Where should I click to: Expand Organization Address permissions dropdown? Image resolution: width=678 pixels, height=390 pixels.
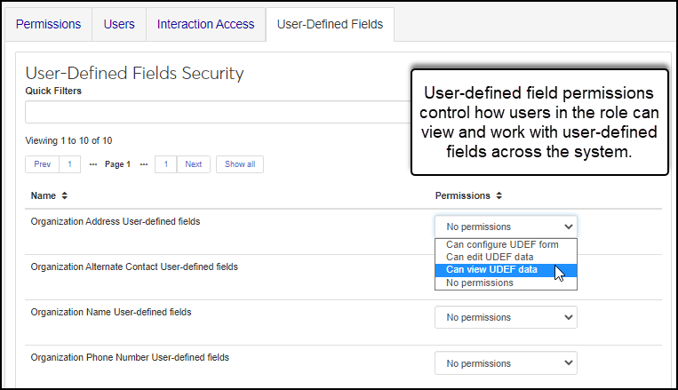click(506, 227)
